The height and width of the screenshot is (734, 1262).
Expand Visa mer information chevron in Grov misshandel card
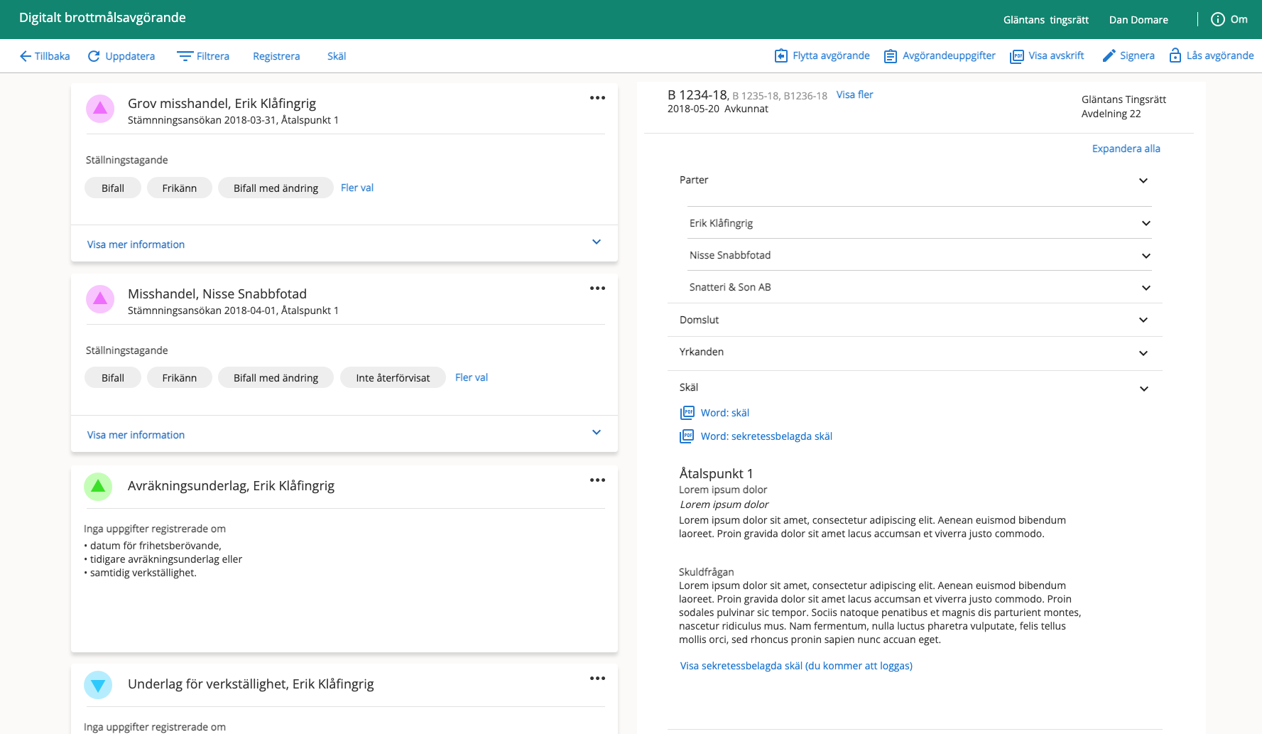click(x=597, y=242)
